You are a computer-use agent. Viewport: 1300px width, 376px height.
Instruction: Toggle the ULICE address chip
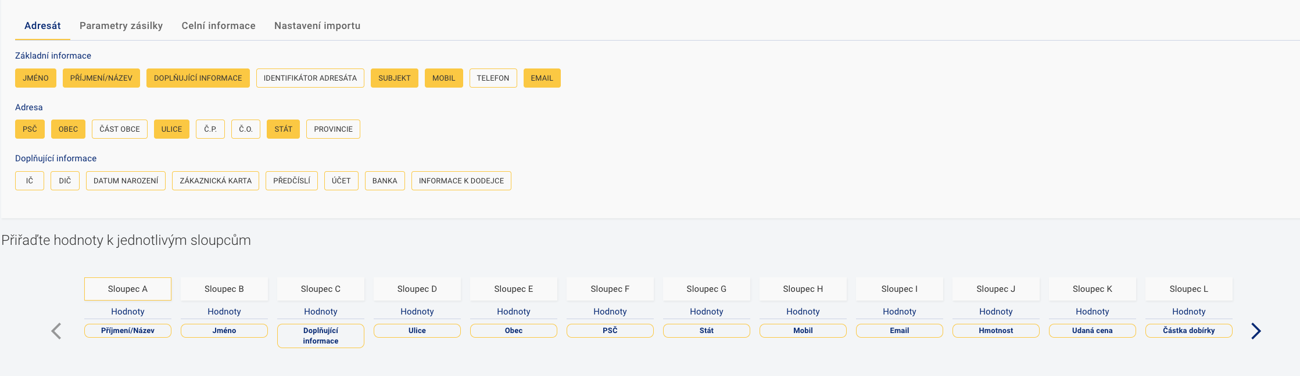point(171,129)
